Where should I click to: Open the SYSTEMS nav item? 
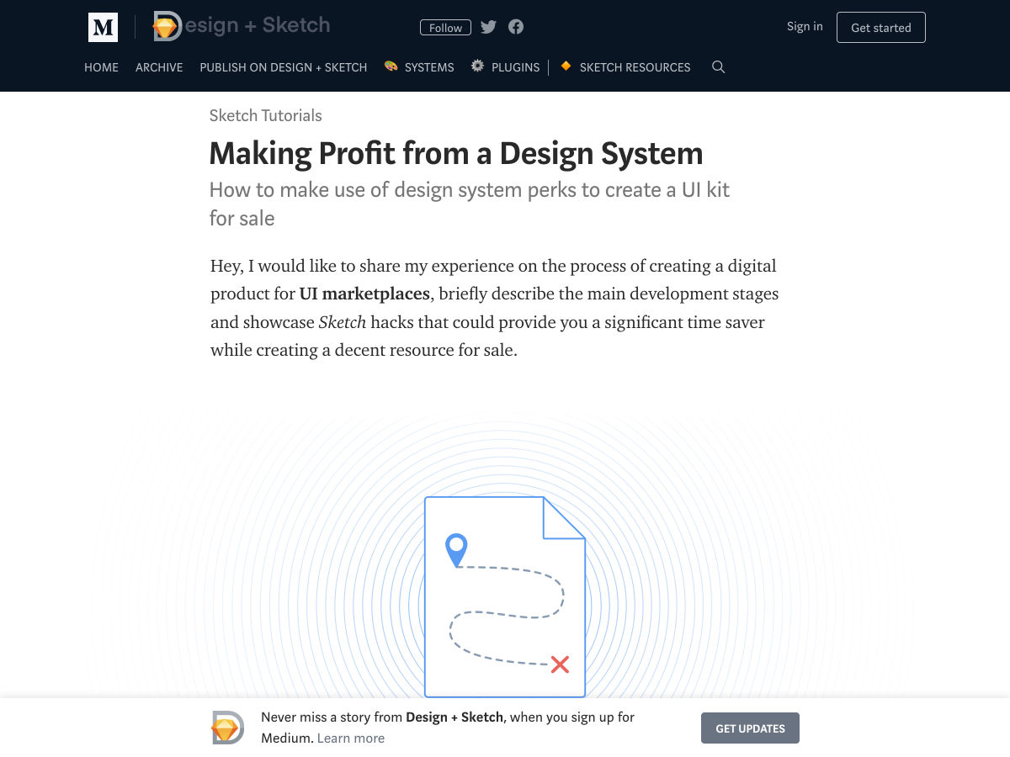click(x=429, y=67)
